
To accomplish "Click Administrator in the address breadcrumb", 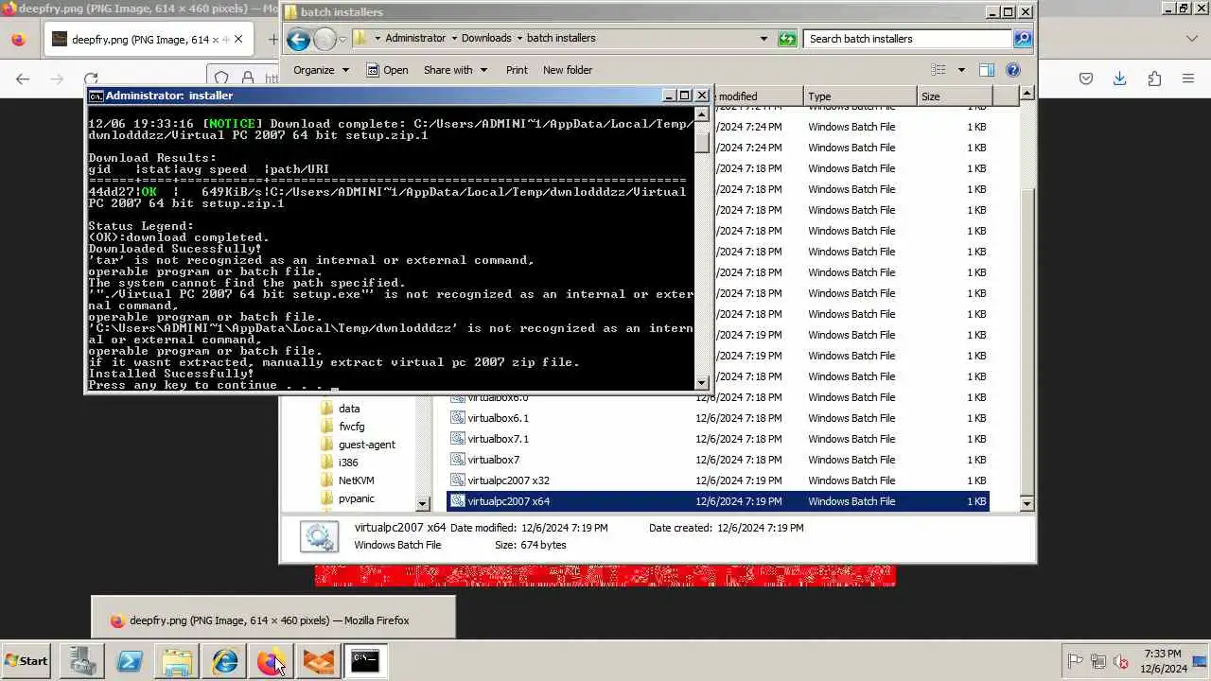I will coord(414,39).
